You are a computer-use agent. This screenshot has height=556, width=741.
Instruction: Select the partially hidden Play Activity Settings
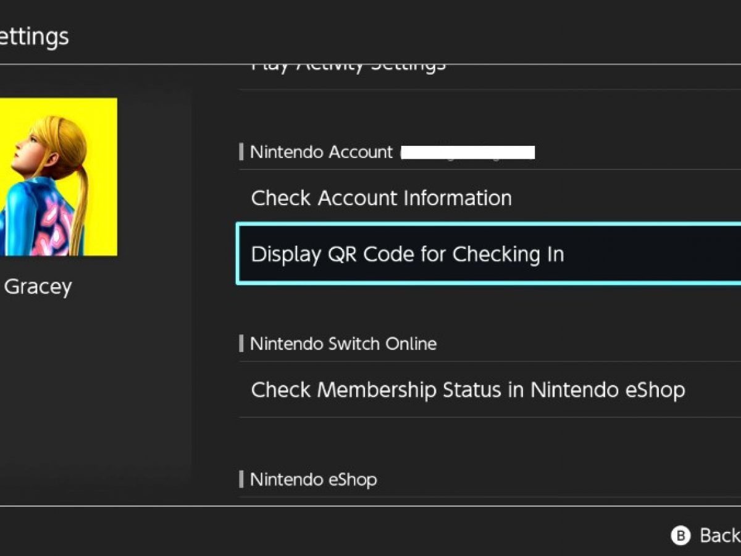click(x=348, y=67)
